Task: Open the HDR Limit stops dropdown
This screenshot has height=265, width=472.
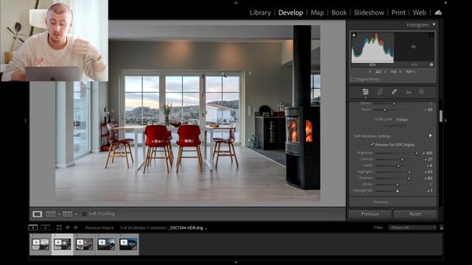Action: point(403,119)
